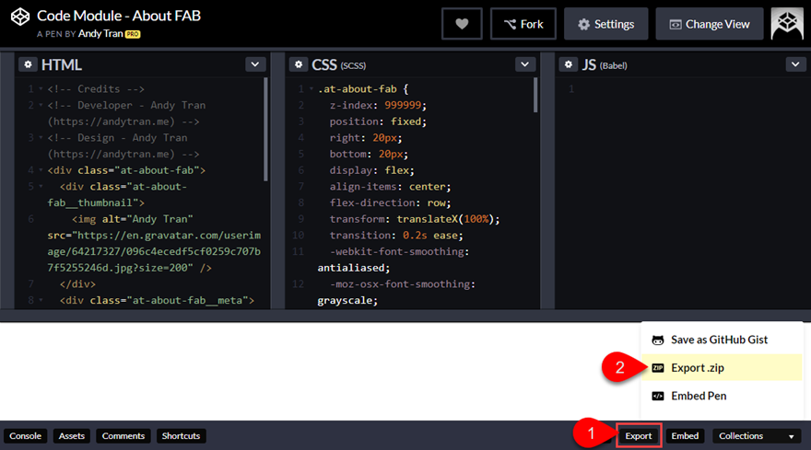Viewport: 811px width, 450px height.
Task: Expand the CSS panel dropdown chevron
Action: [525, 64]
